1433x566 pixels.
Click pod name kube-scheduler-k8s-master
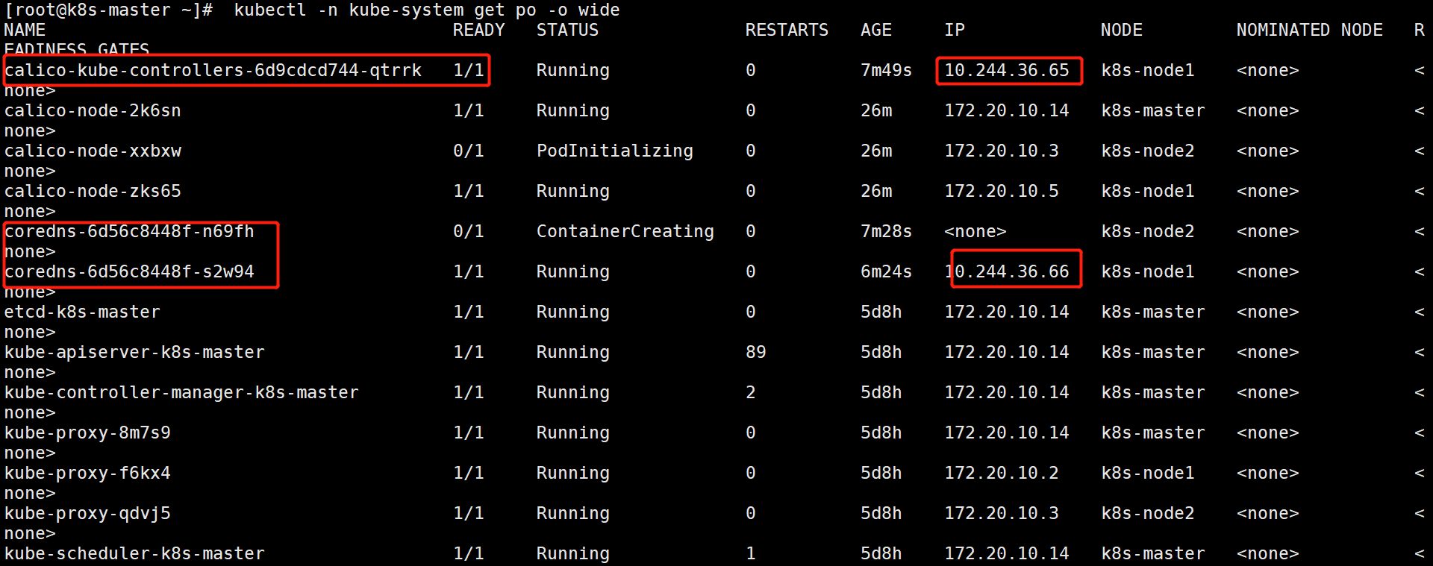coord(134,553)
